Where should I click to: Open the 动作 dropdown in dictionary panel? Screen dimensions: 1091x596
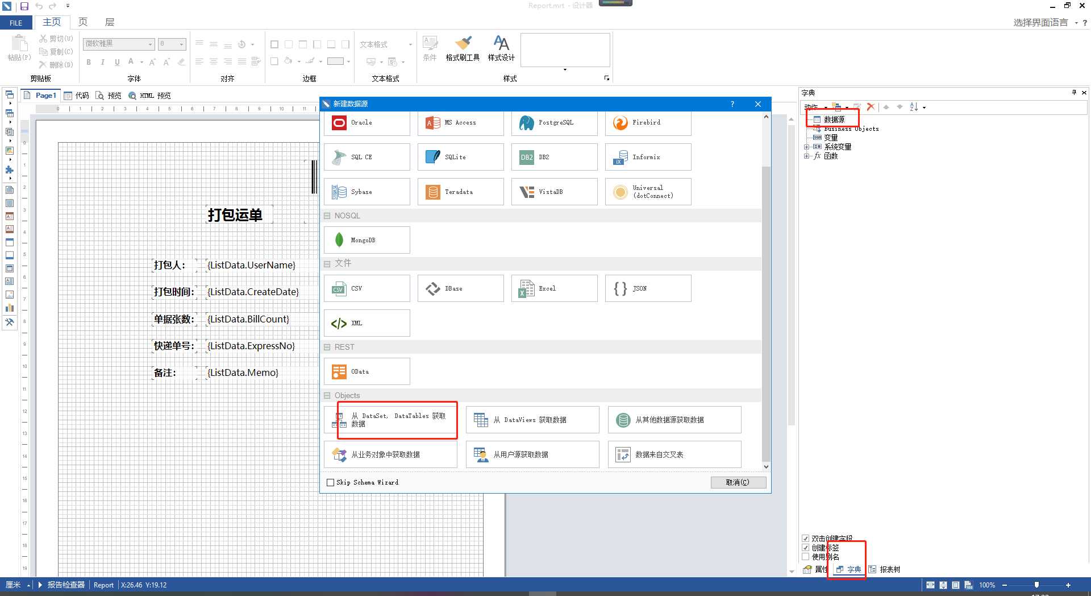click(x=815, y=107)
